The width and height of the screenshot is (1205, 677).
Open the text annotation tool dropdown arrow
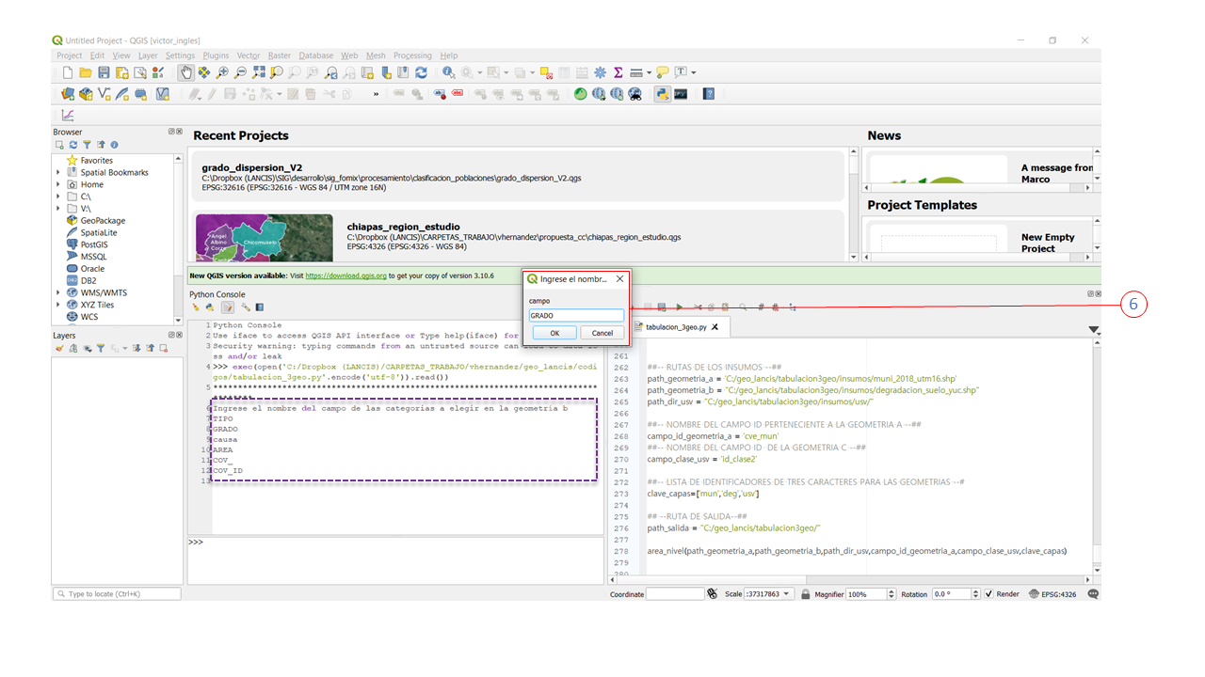[694, 72]
